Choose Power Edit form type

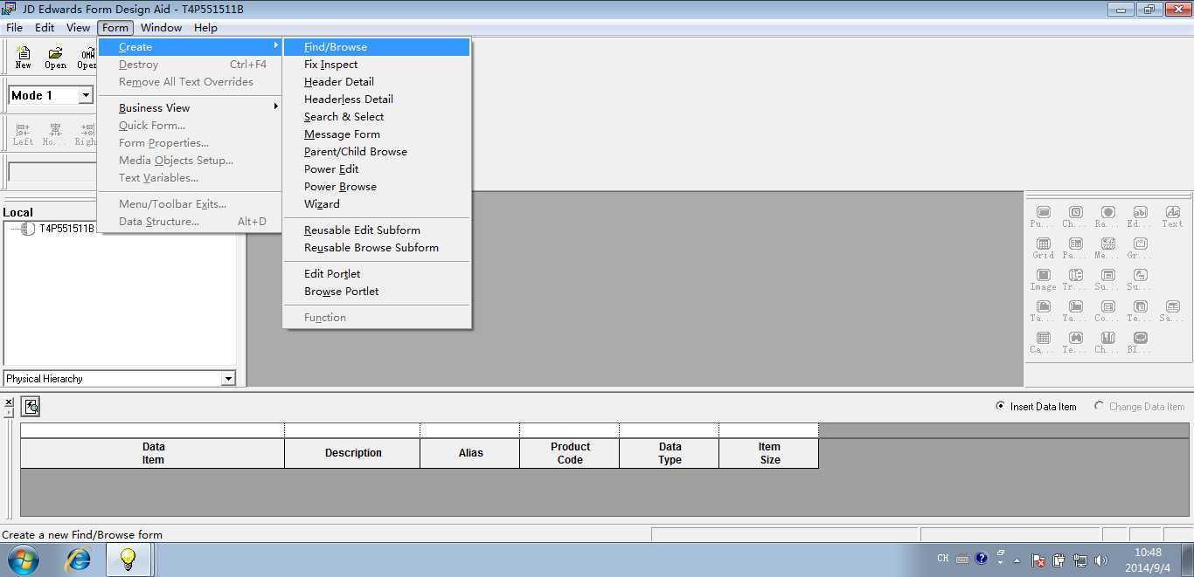coord(377,168)
